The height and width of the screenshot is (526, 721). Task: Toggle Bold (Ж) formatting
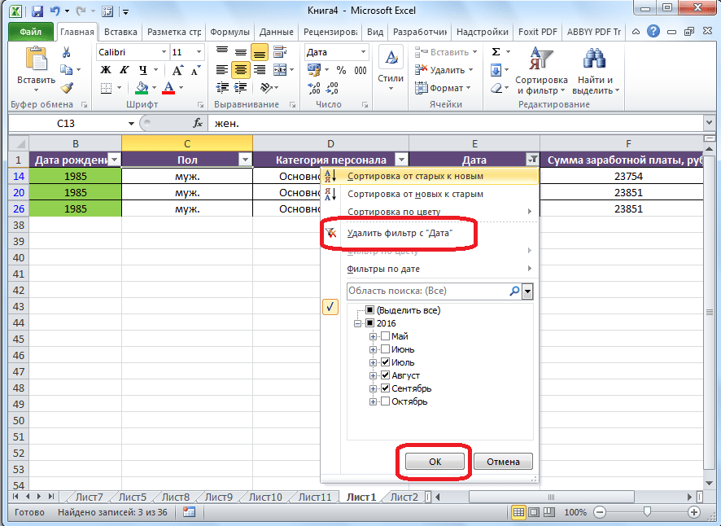pyautogui.click(x=105, y=70)
